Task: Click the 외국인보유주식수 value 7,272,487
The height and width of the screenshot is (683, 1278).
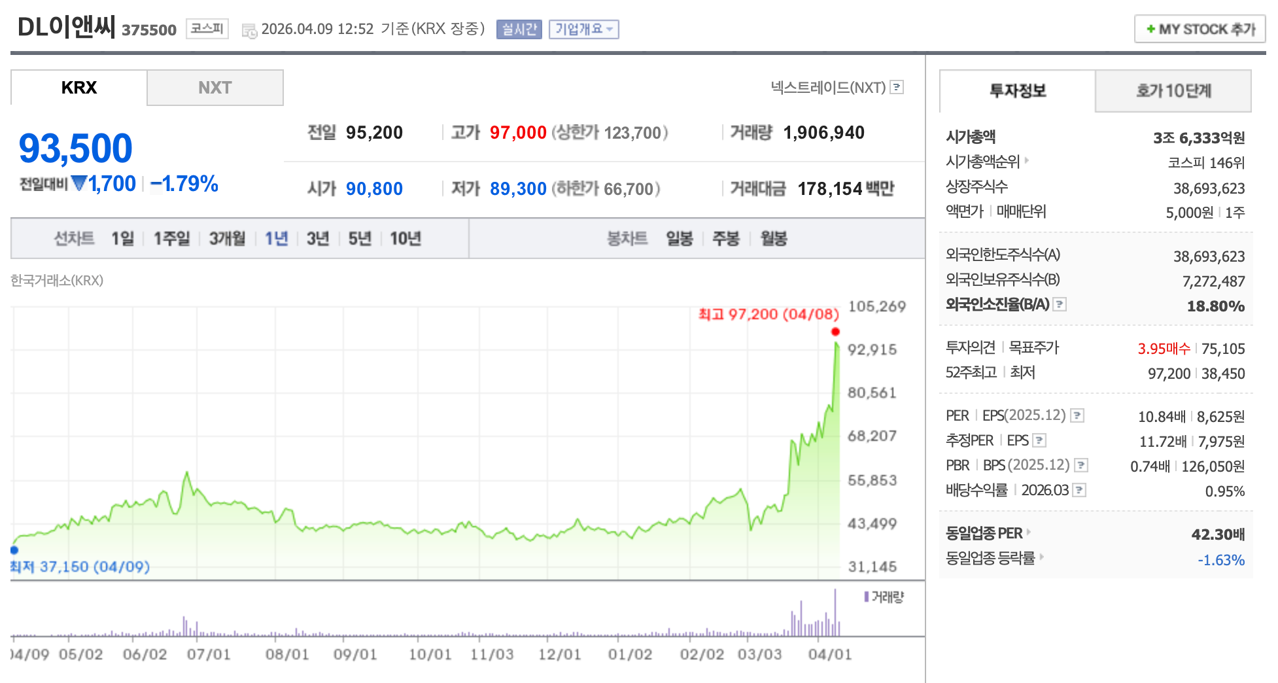Action: (x=1214, y=281)
